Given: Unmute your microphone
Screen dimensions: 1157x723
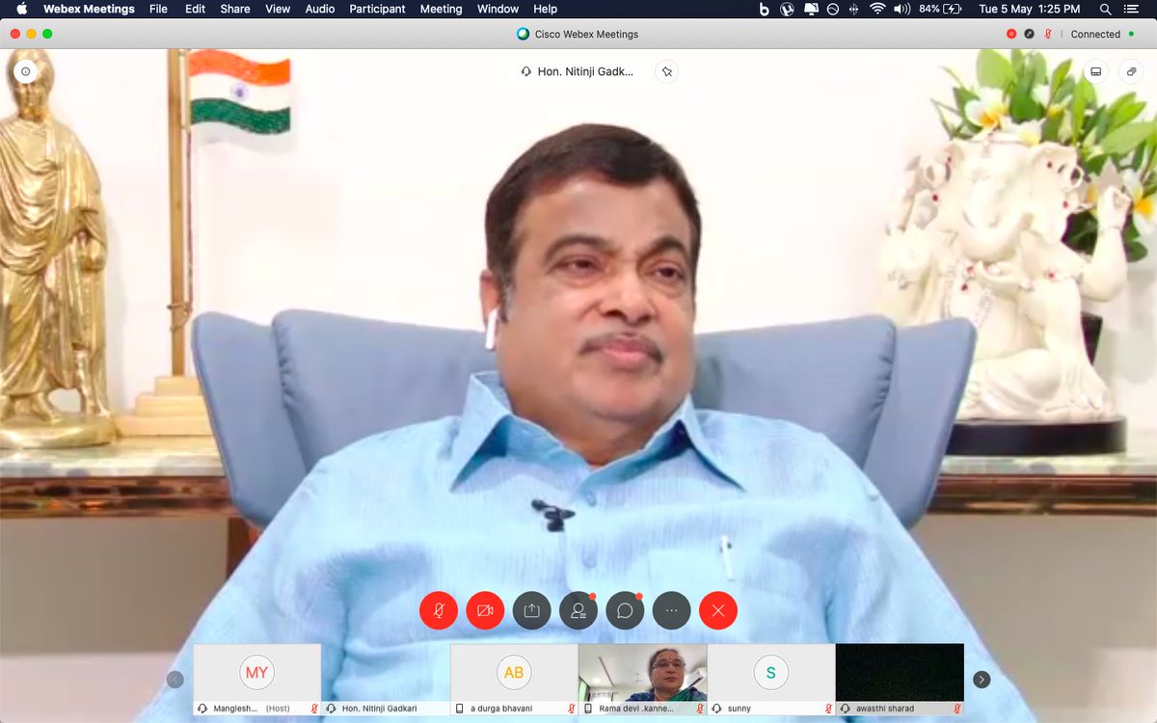Looking at the screenshot, I should (439, 610).
